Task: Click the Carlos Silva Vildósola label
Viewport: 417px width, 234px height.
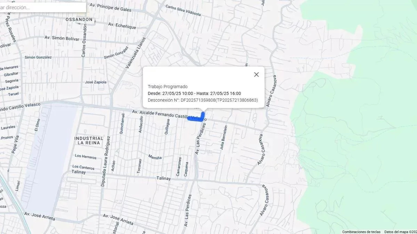Action: pos(183,10)
